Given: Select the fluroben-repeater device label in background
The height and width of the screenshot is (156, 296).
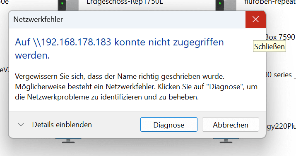Looking at the screenshot, I should pyautogui.click(x=270, y=2).
